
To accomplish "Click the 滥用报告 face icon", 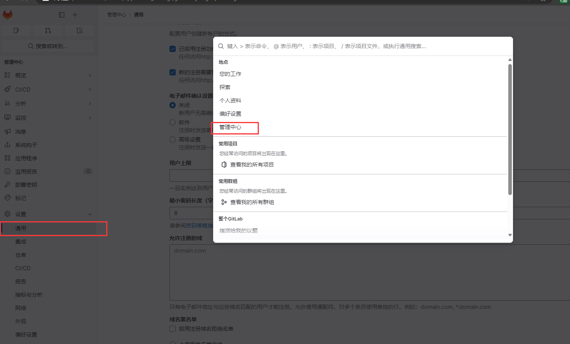I will 7,171.
